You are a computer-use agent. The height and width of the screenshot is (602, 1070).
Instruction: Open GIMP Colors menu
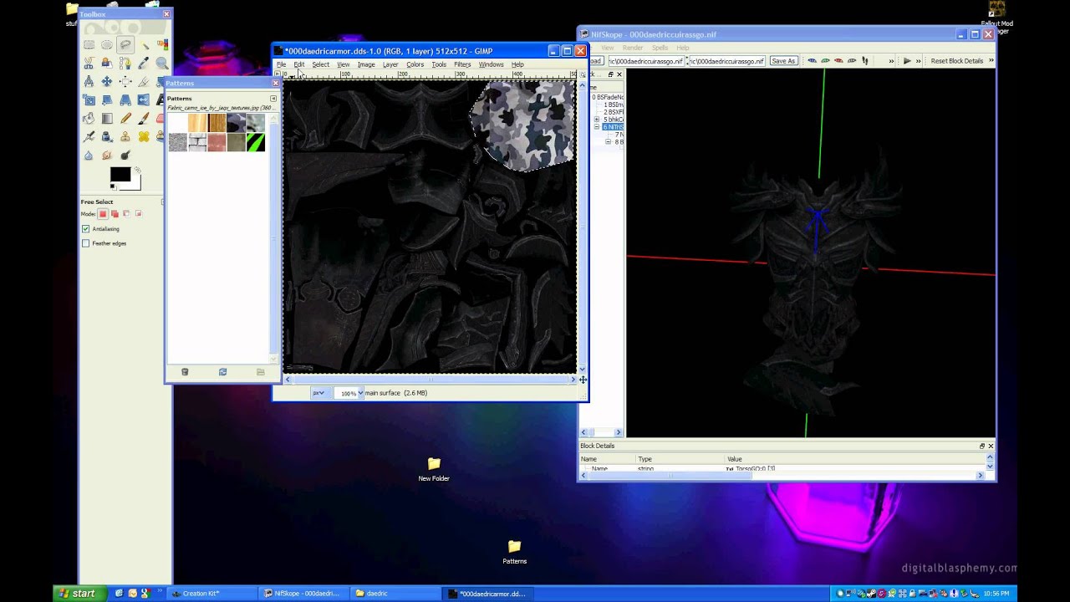(x=415, y=64)
